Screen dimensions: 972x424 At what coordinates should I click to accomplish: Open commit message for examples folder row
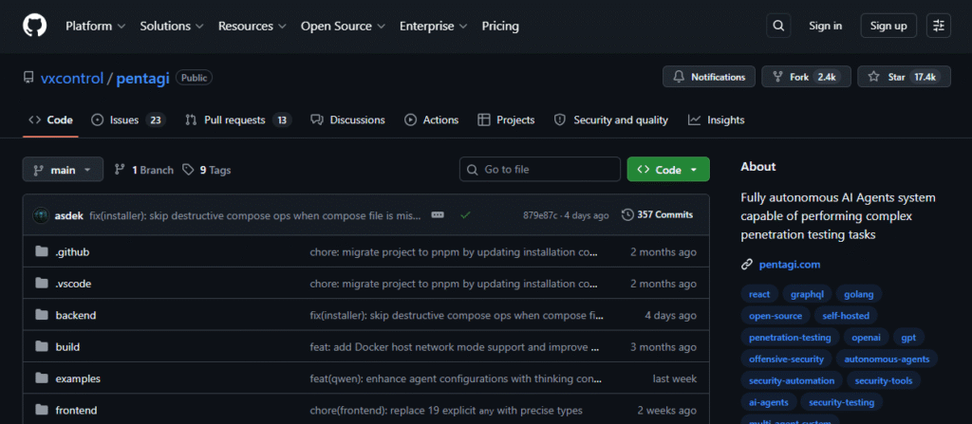point(455,378)
